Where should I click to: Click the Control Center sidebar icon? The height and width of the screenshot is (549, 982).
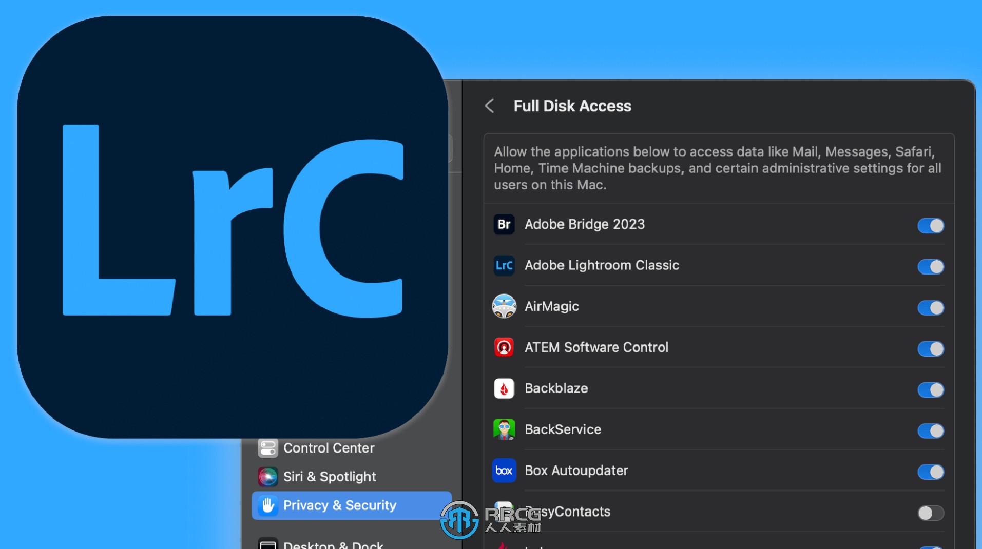pyautogui.click(x=267, y=448)
